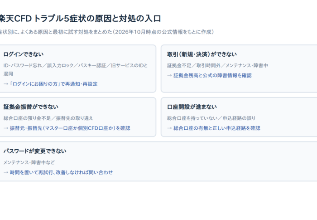The width and height of the screenshot is (317, 220).
Task: Click the text 総合口座の預り金不足／振替先の取り違え
Action: point(48,118)
